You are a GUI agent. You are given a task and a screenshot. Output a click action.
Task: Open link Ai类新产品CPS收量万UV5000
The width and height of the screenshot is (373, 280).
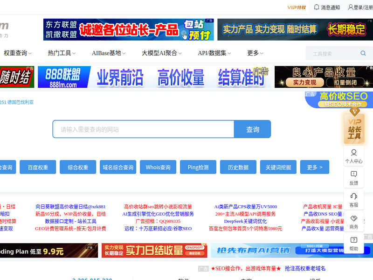[246, 206]
